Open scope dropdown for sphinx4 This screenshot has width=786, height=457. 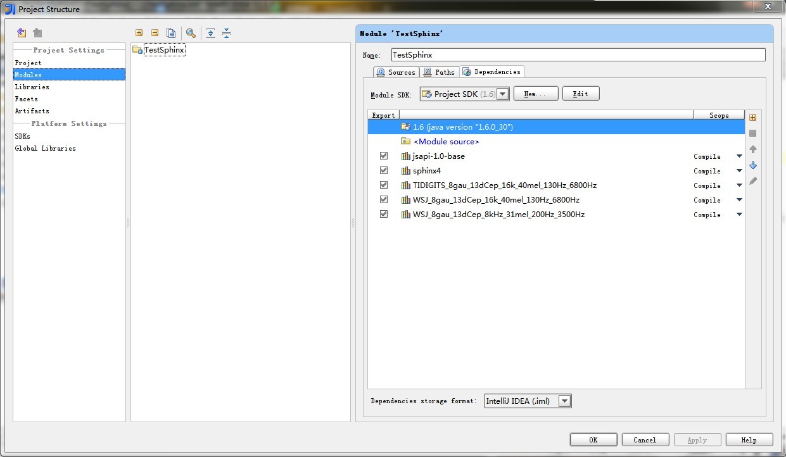(x=738, y=171)
